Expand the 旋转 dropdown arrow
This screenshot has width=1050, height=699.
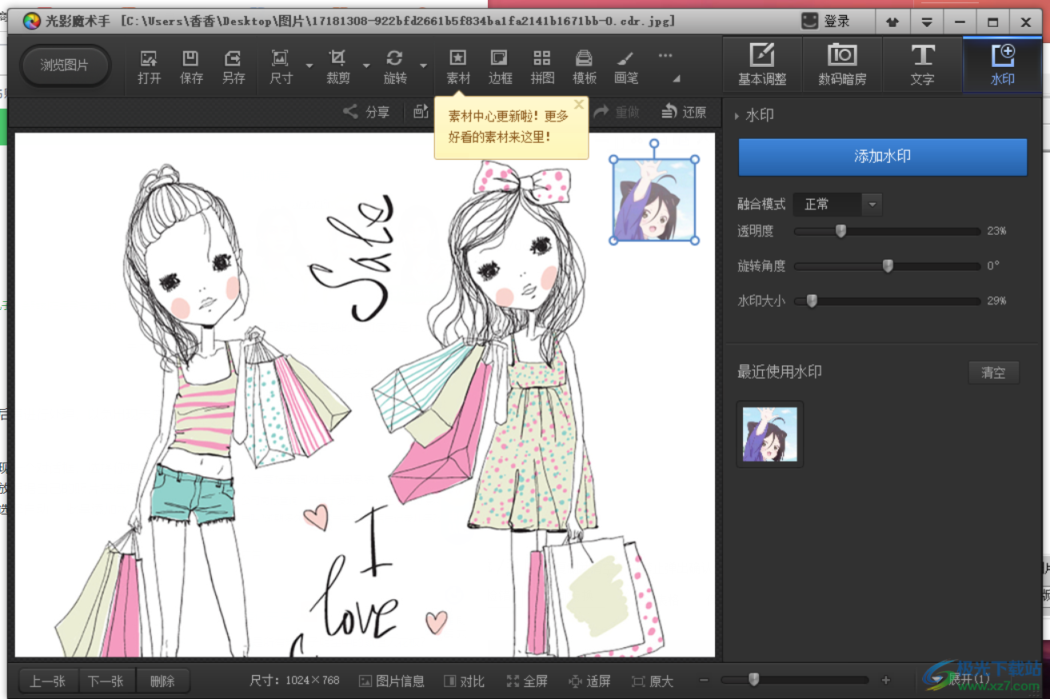424,66
